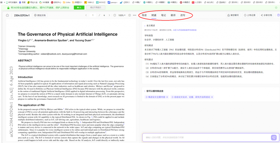Click 'The application of PAI' heading
The height and width of the screenshot is (143, 280).
pos(31,105)
